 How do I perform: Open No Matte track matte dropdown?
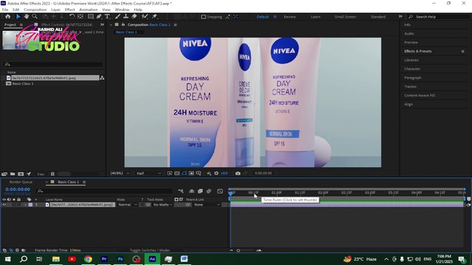coord(162,205)
